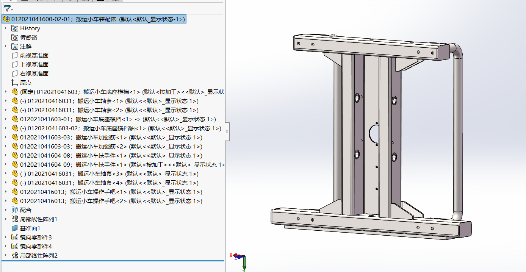Click the blue rollback bar below the tree
The width and height of the screenshot is (526, 272).
(113, 261)
